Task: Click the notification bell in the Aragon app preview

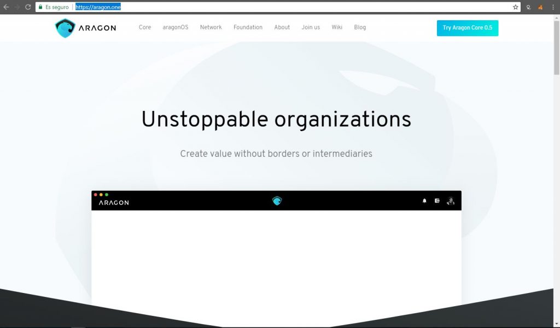Action: [424, 201]
